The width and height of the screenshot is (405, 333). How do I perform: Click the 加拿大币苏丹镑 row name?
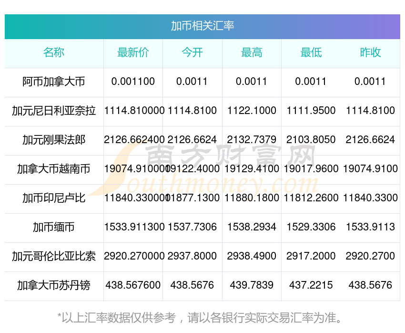[x=54, y=285]
